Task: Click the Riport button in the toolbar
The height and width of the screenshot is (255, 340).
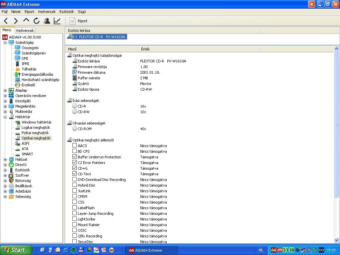Action: 78,21
